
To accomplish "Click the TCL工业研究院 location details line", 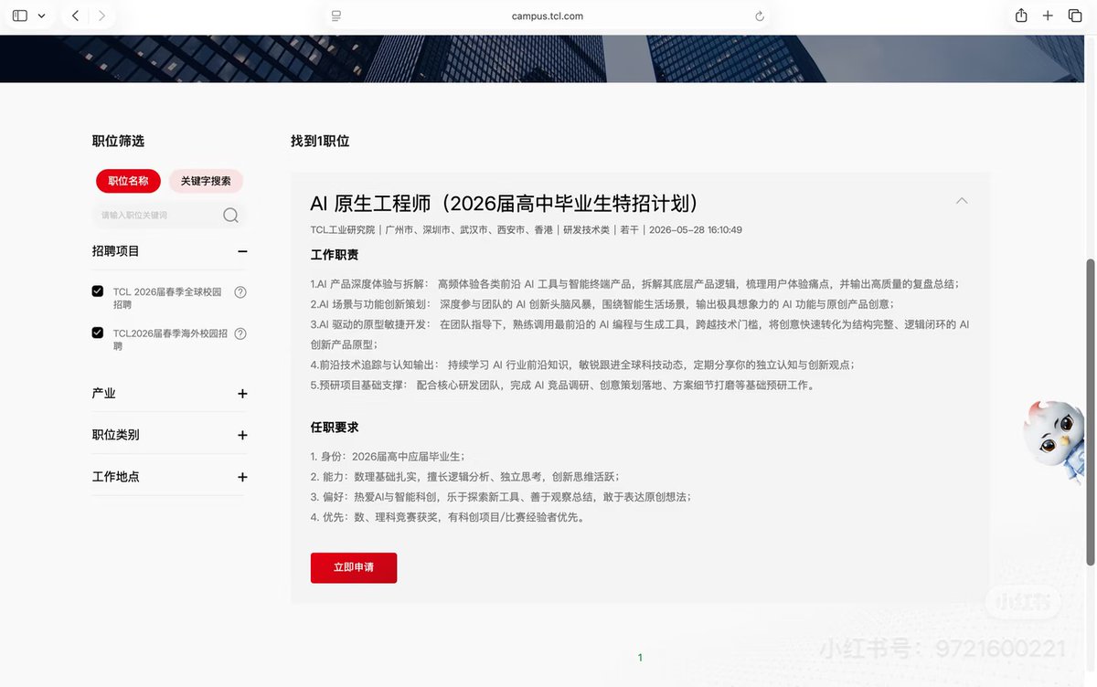I will pos(527,230).
